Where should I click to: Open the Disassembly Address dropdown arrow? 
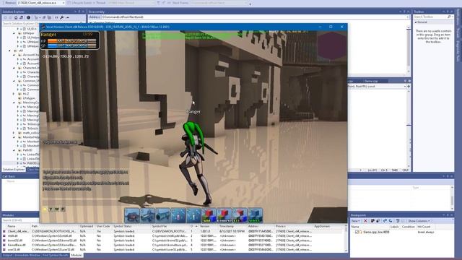click(407, 17)
